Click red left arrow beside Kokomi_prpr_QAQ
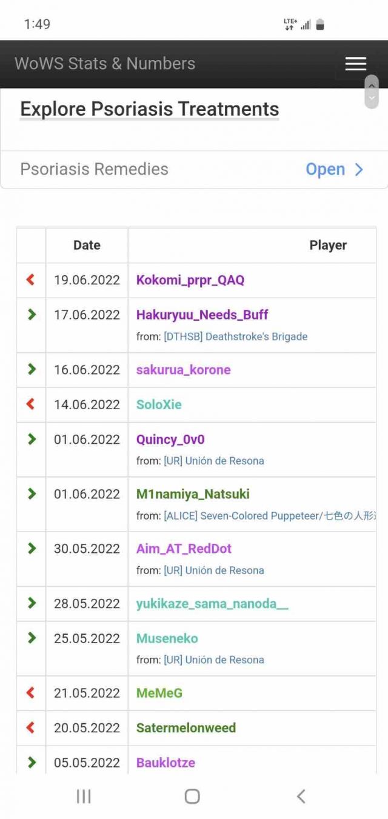388x819 pixels. (x=31, y=279)
